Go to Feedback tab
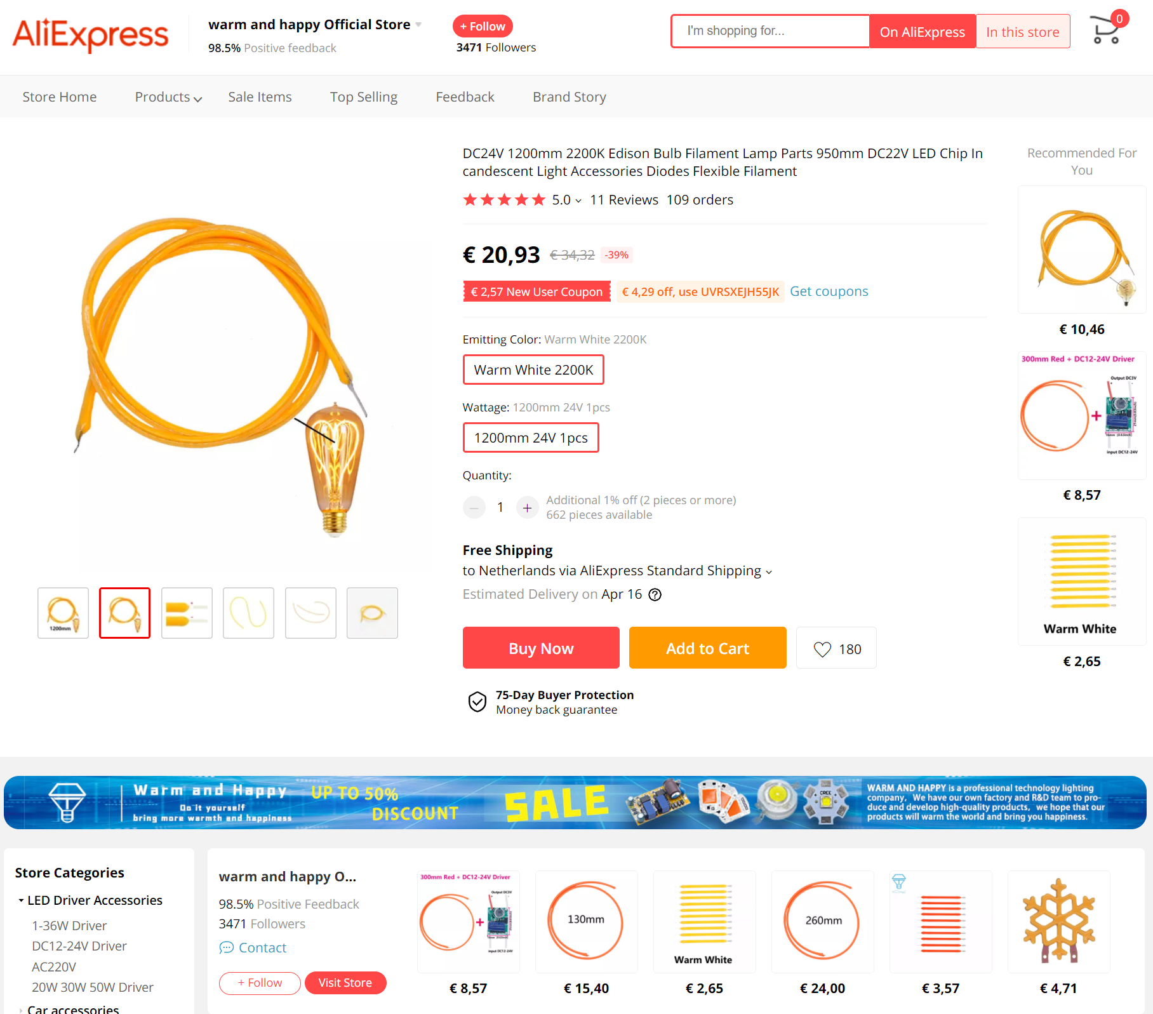 [465, 97]
